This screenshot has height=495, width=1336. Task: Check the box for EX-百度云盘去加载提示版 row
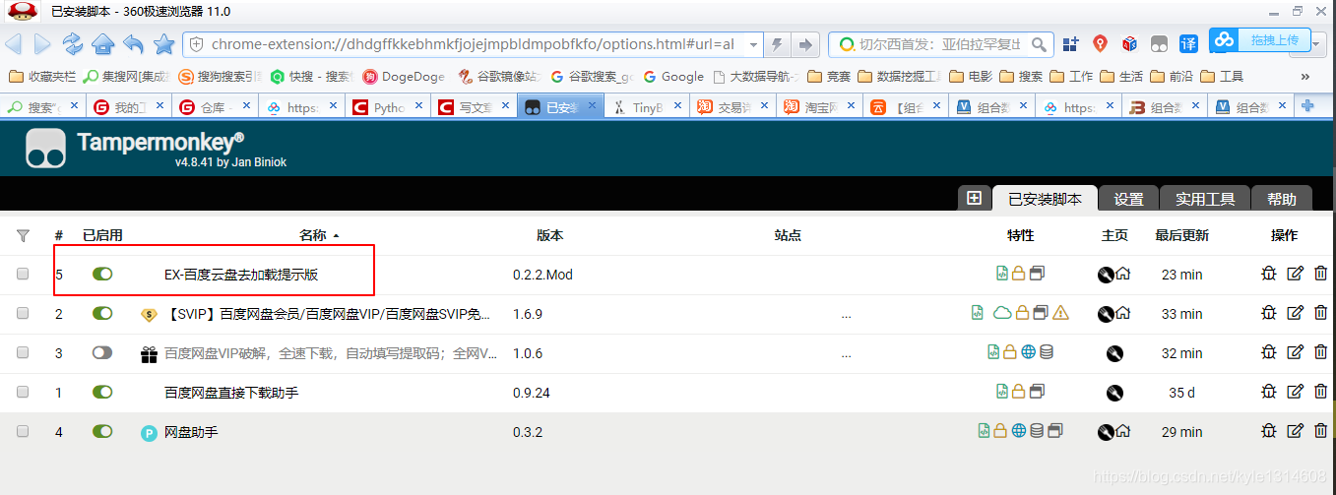coord(23,275)
